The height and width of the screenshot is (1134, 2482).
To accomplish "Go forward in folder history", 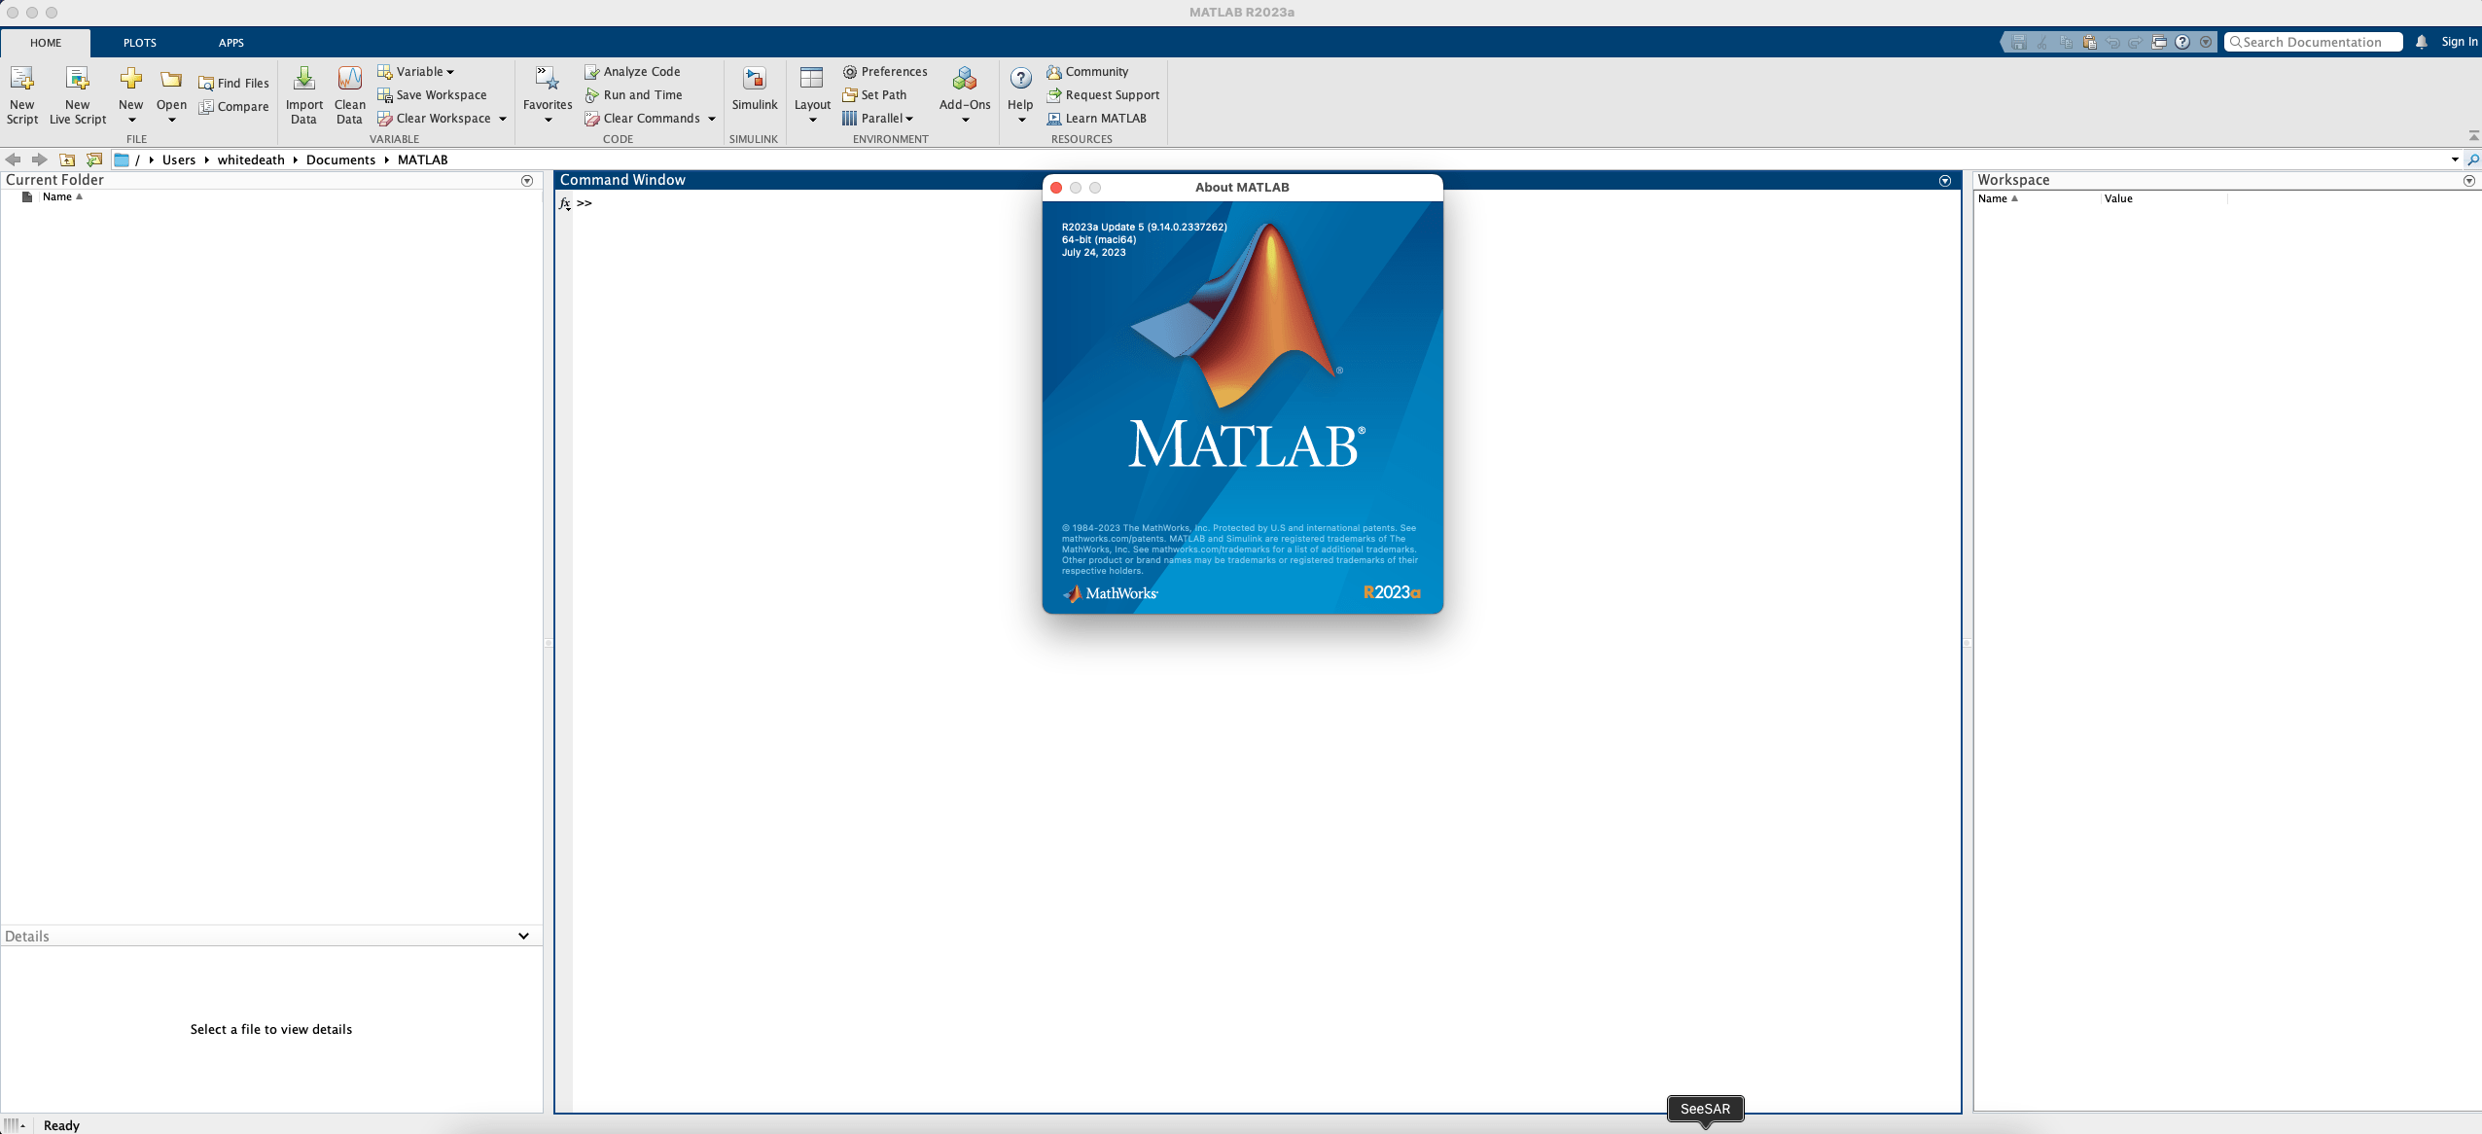I will 39,159.
